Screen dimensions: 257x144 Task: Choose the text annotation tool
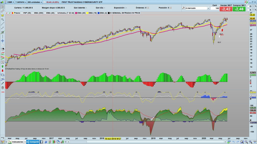(3, 62)
